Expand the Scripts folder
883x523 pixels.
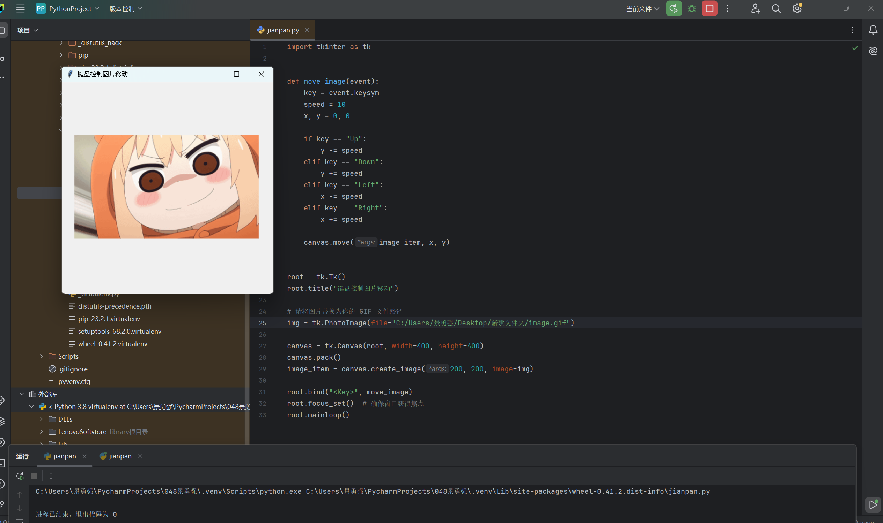tap(41, 356)
